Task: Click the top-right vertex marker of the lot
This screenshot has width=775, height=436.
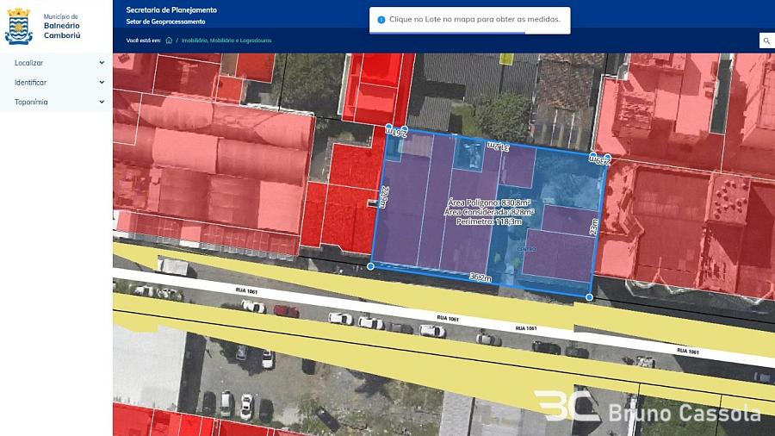Action: 607,158
